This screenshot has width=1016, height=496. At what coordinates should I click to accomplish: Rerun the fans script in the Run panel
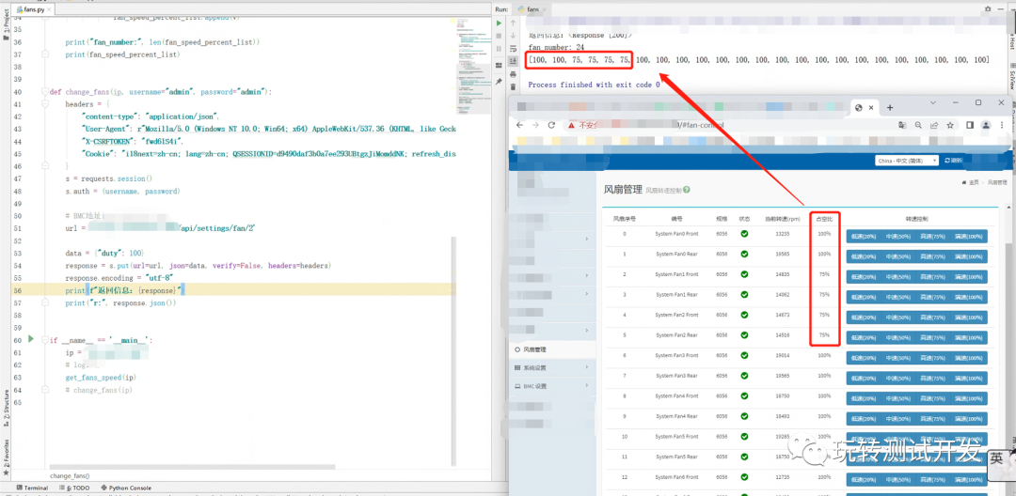click(499, 23)
